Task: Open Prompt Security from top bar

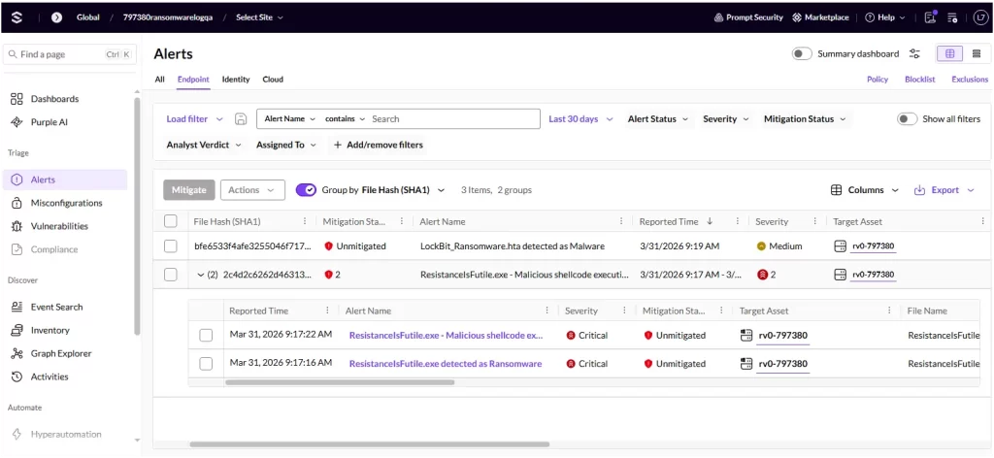Action: tap(748, 17)
